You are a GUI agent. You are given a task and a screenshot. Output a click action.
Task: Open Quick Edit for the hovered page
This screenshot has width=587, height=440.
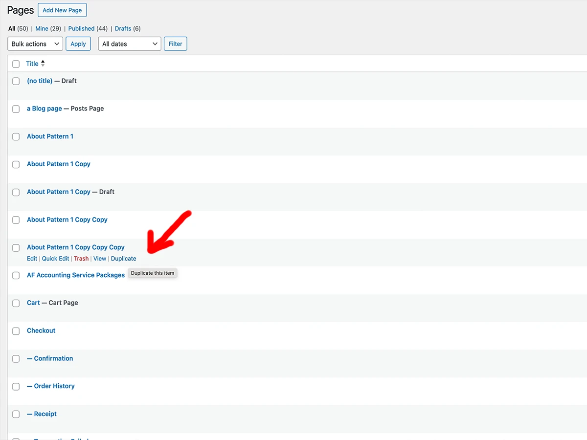click(x=55, y=259)
